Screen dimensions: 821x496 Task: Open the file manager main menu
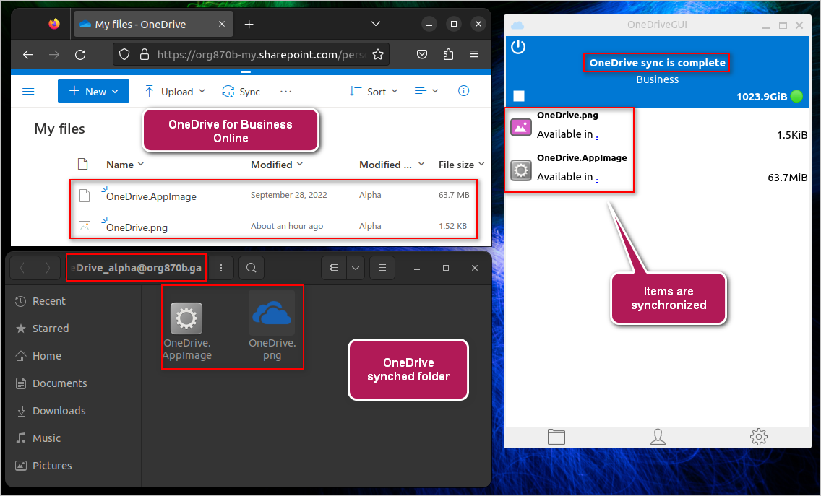tap(382, 268)
